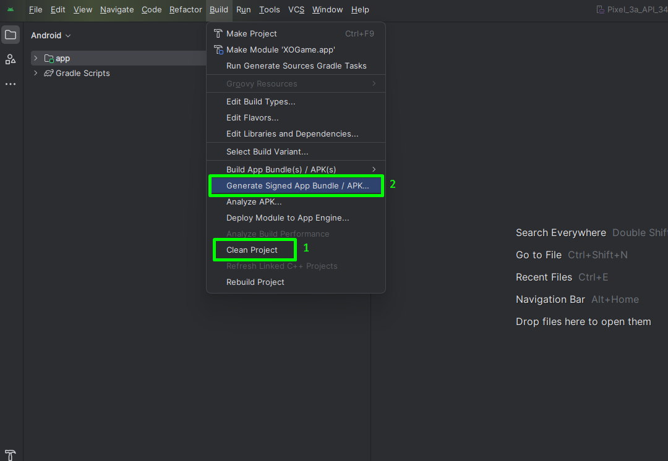The image size is (668, 461).
Task: Click the Make Module 'XOGame.app' icon
Action: [x=218, y=49]
